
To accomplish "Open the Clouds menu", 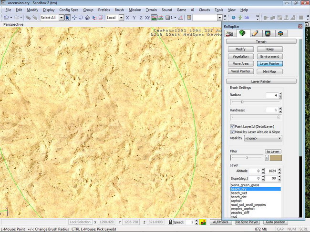I will (204, 10).
